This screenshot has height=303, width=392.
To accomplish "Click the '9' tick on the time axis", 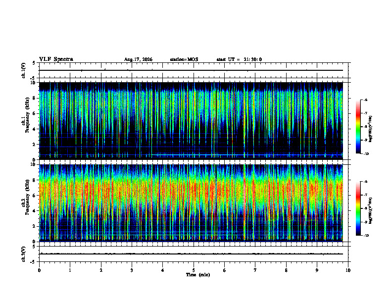I will [x=317, y=270].
